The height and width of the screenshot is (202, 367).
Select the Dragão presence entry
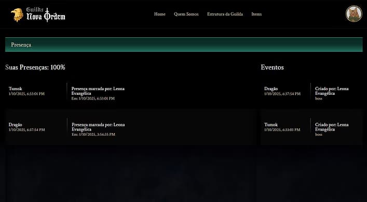point(131,127)
